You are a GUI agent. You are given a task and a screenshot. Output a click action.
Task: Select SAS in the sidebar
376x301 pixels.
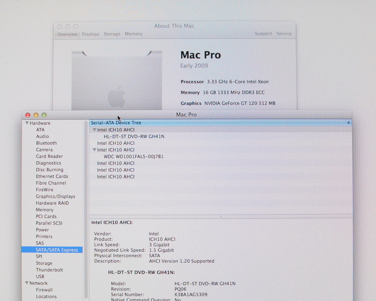point(40,243)
